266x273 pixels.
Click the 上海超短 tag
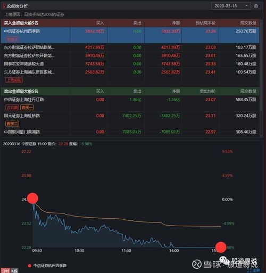(x=14, y=80)
